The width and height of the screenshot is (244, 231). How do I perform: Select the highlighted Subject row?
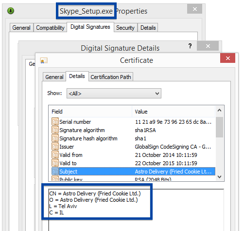[133, 172]
